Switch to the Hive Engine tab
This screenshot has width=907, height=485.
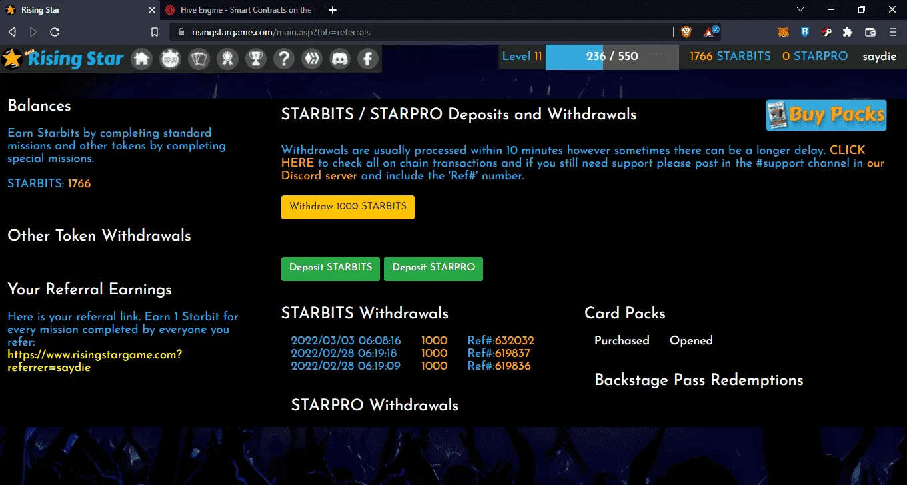(x=240, y=10)
